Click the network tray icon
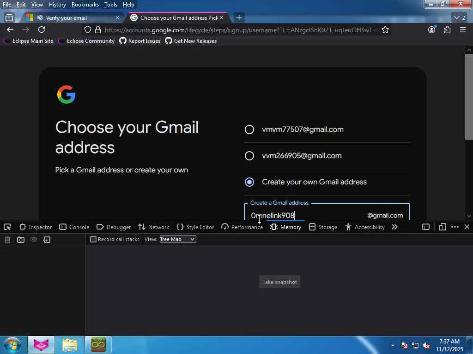 415,345
